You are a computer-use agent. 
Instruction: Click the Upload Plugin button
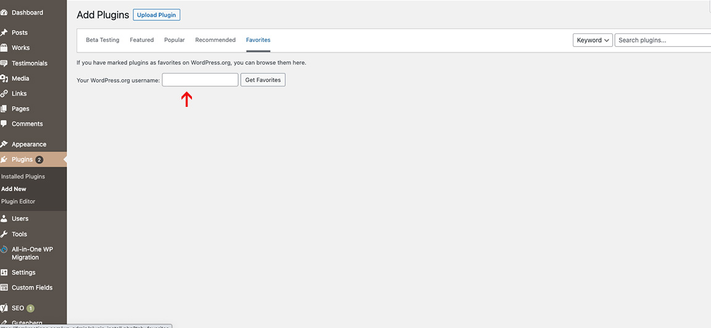point(156,15)
